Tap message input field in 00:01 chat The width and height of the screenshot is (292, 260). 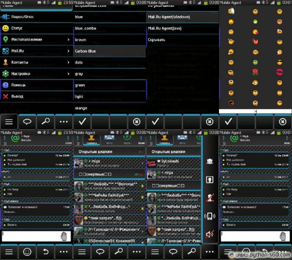click(255, 236)
